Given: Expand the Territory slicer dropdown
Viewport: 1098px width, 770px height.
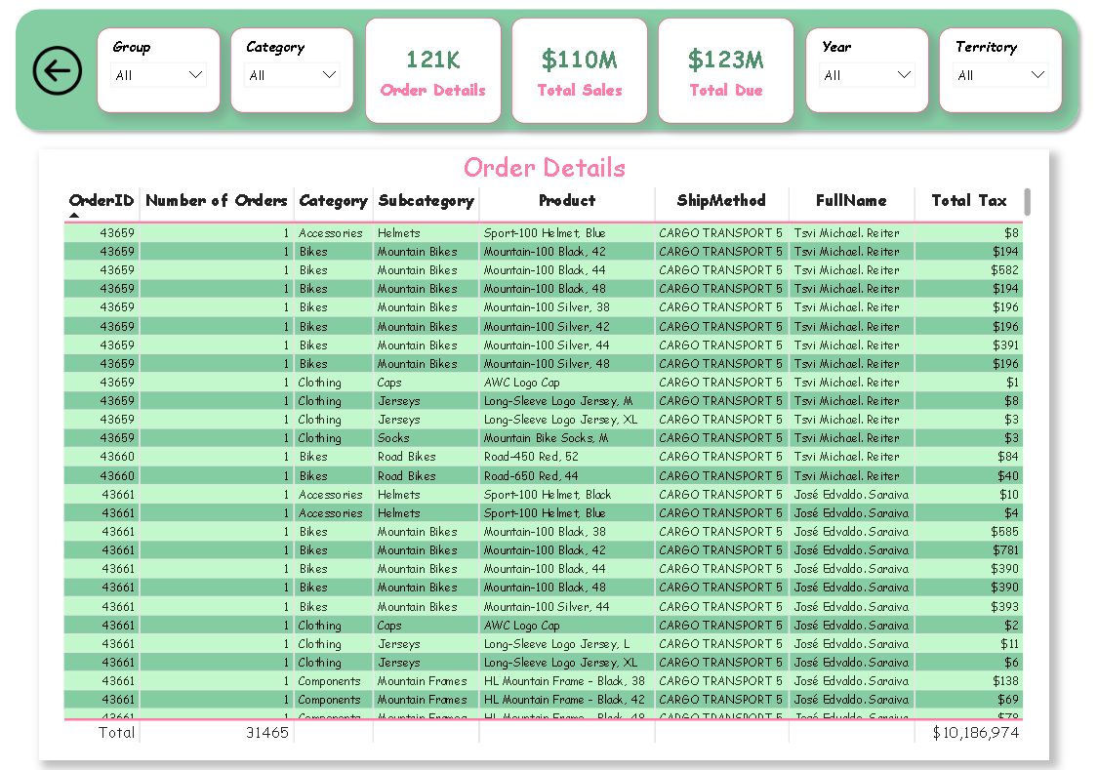Looking at the screenshot, I should point(1000,75).
